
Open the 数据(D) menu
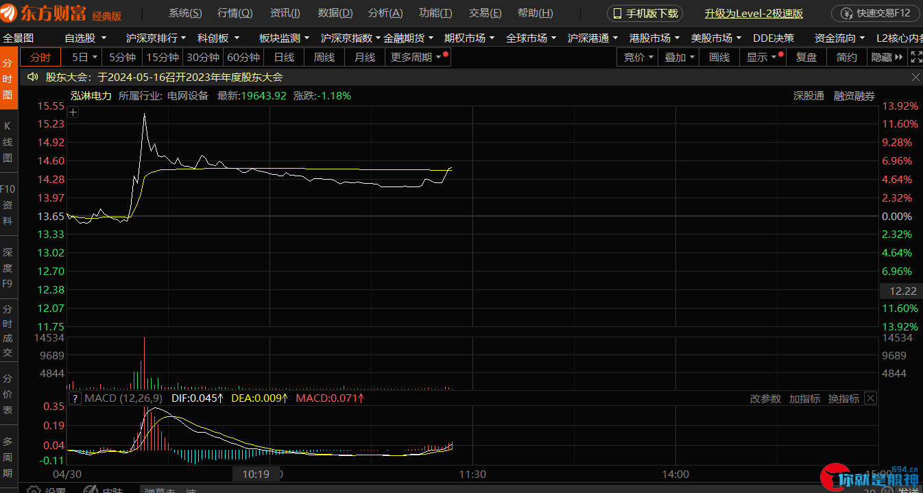click(335, 13)
